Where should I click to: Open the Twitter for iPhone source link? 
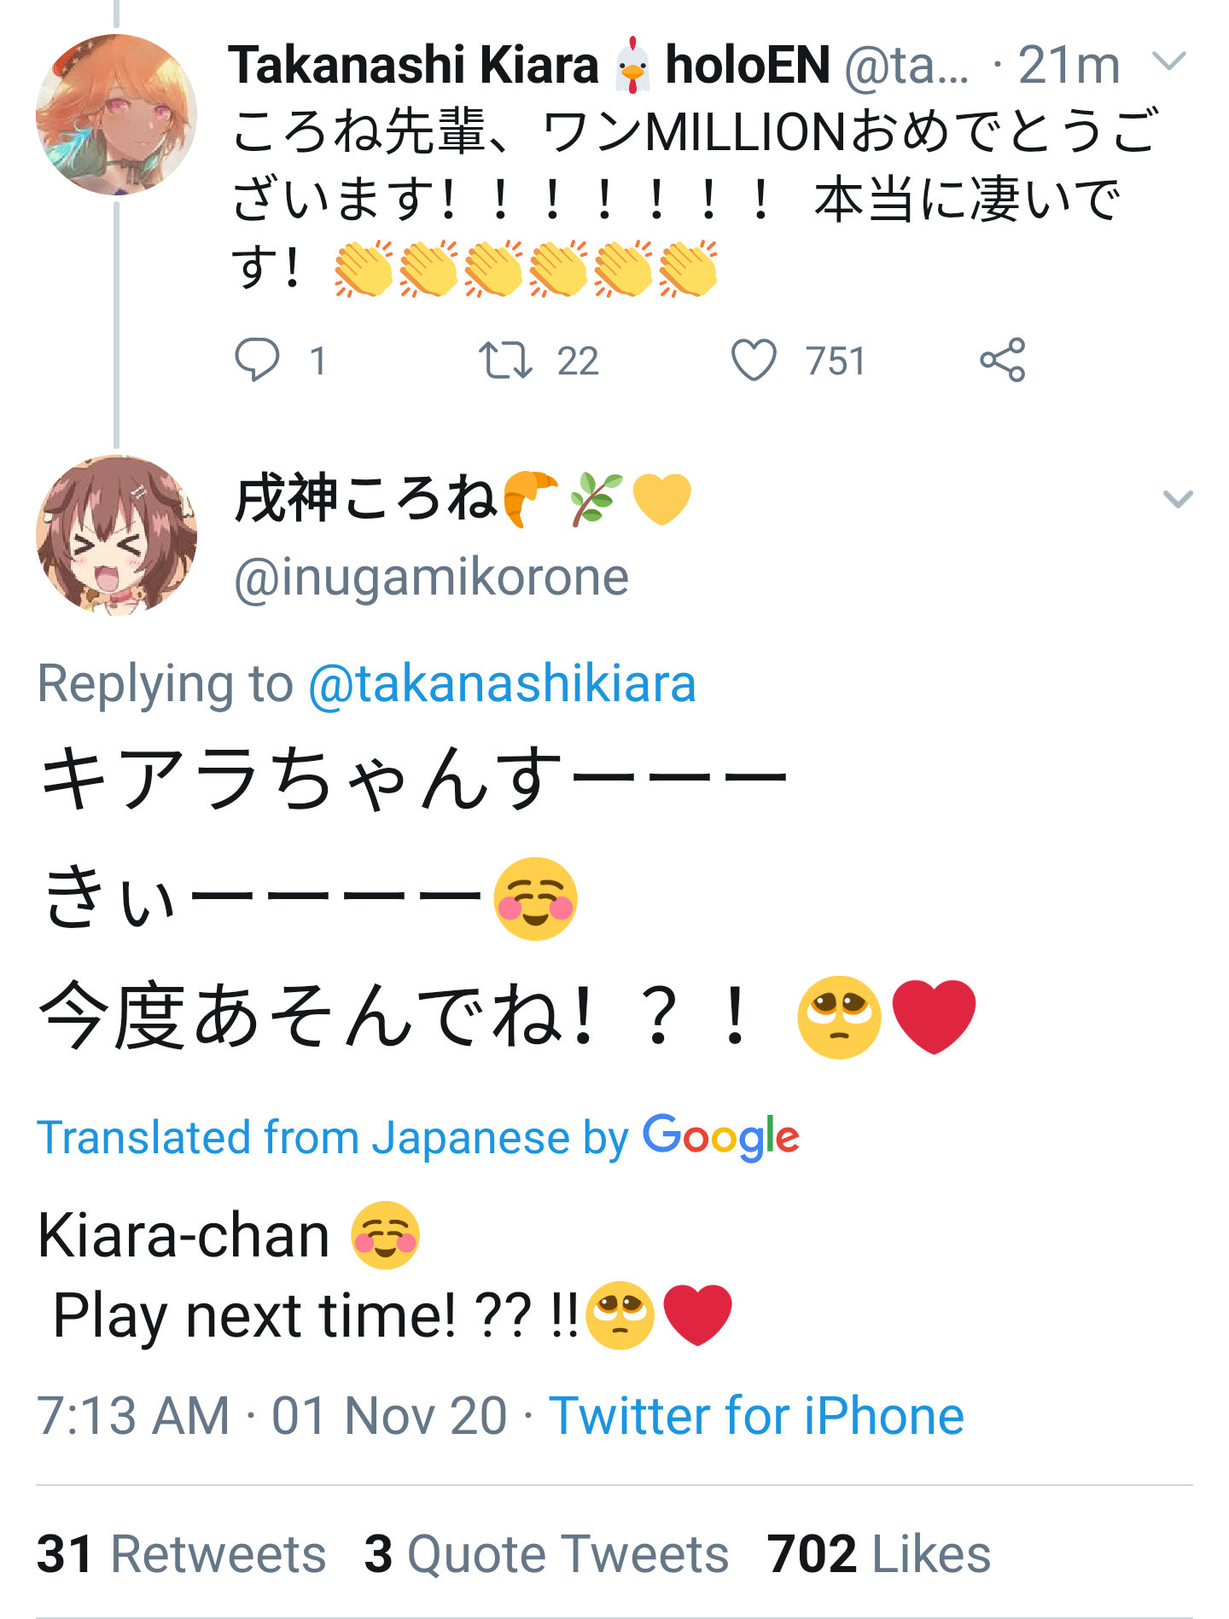pyautogui.click(x=756, y=1416)
